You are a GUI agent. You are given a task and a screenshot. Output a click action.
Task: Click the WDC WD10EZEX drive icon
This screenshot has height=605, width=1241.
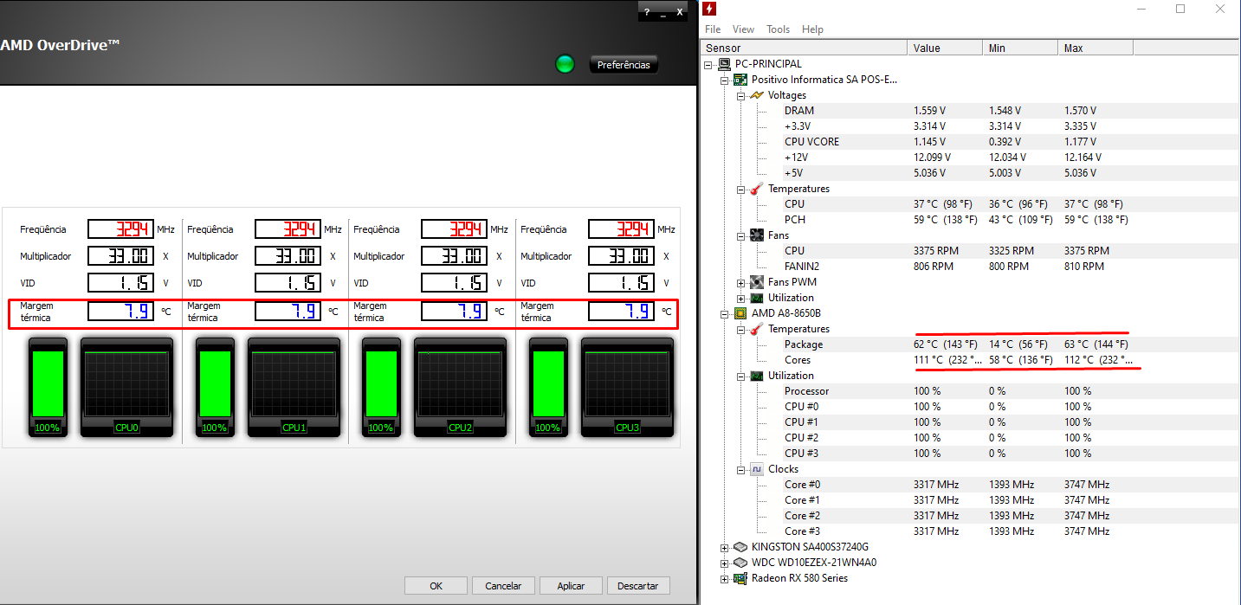741,563
